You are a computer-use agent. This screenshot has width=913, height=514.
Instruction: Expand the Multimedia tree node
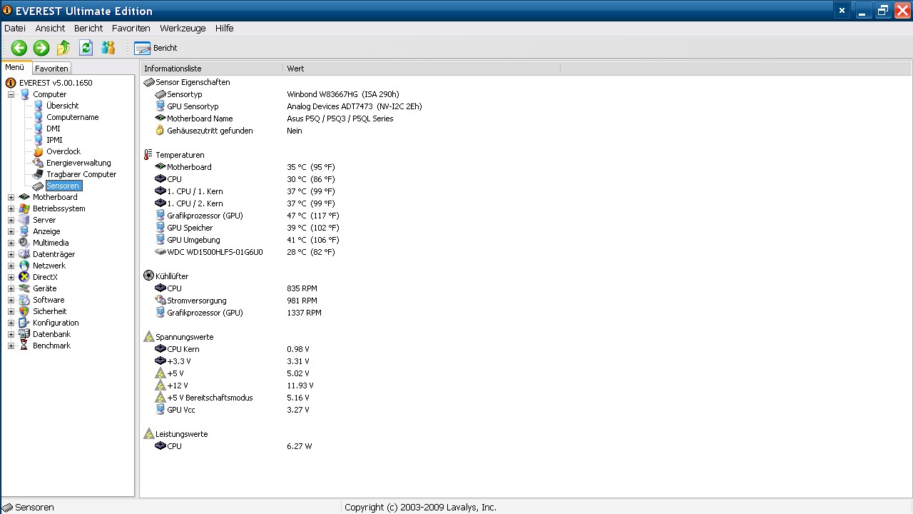coord(11,243)
